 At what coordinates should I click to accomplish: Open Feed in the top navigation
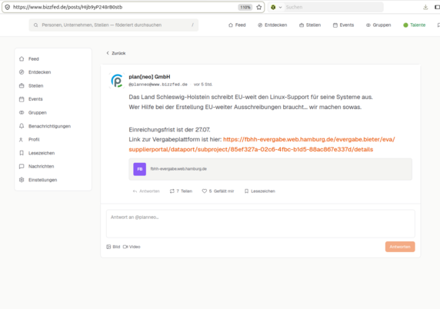(x=237, y=25)
